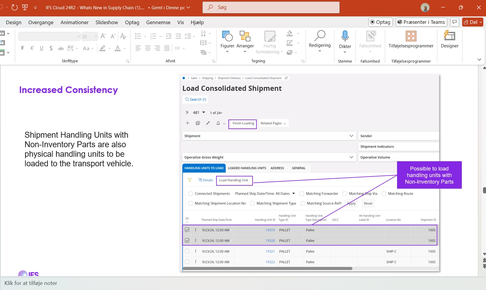This screenshot has width=486, height=290.
Task: Toggle Text Shadow (S) formatting
Action: click(x=51, y=48)
